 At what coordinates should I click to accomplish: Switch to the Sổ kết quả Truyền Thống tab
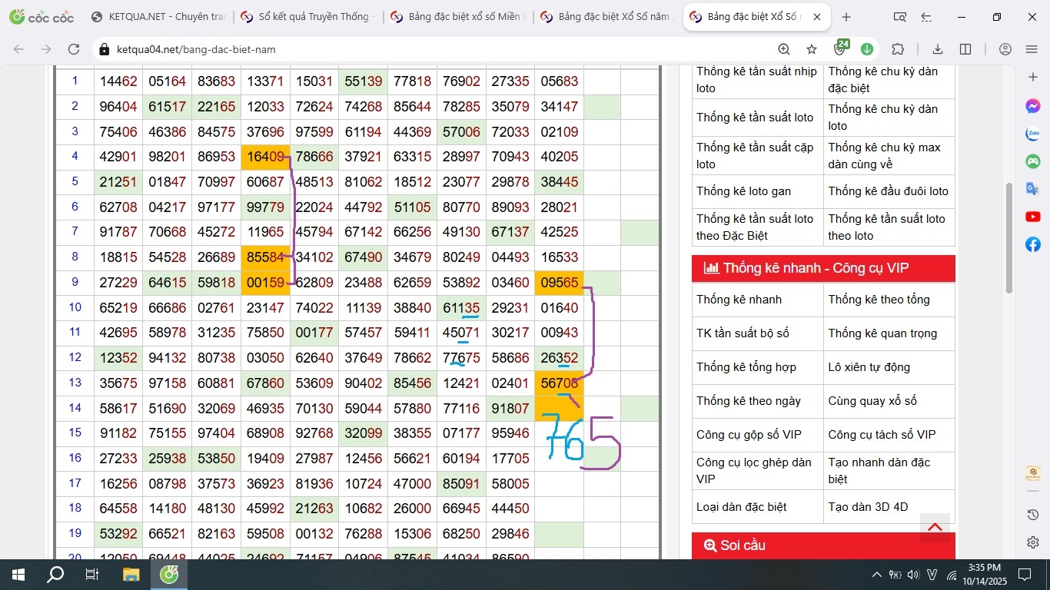[x=307, y=17]
